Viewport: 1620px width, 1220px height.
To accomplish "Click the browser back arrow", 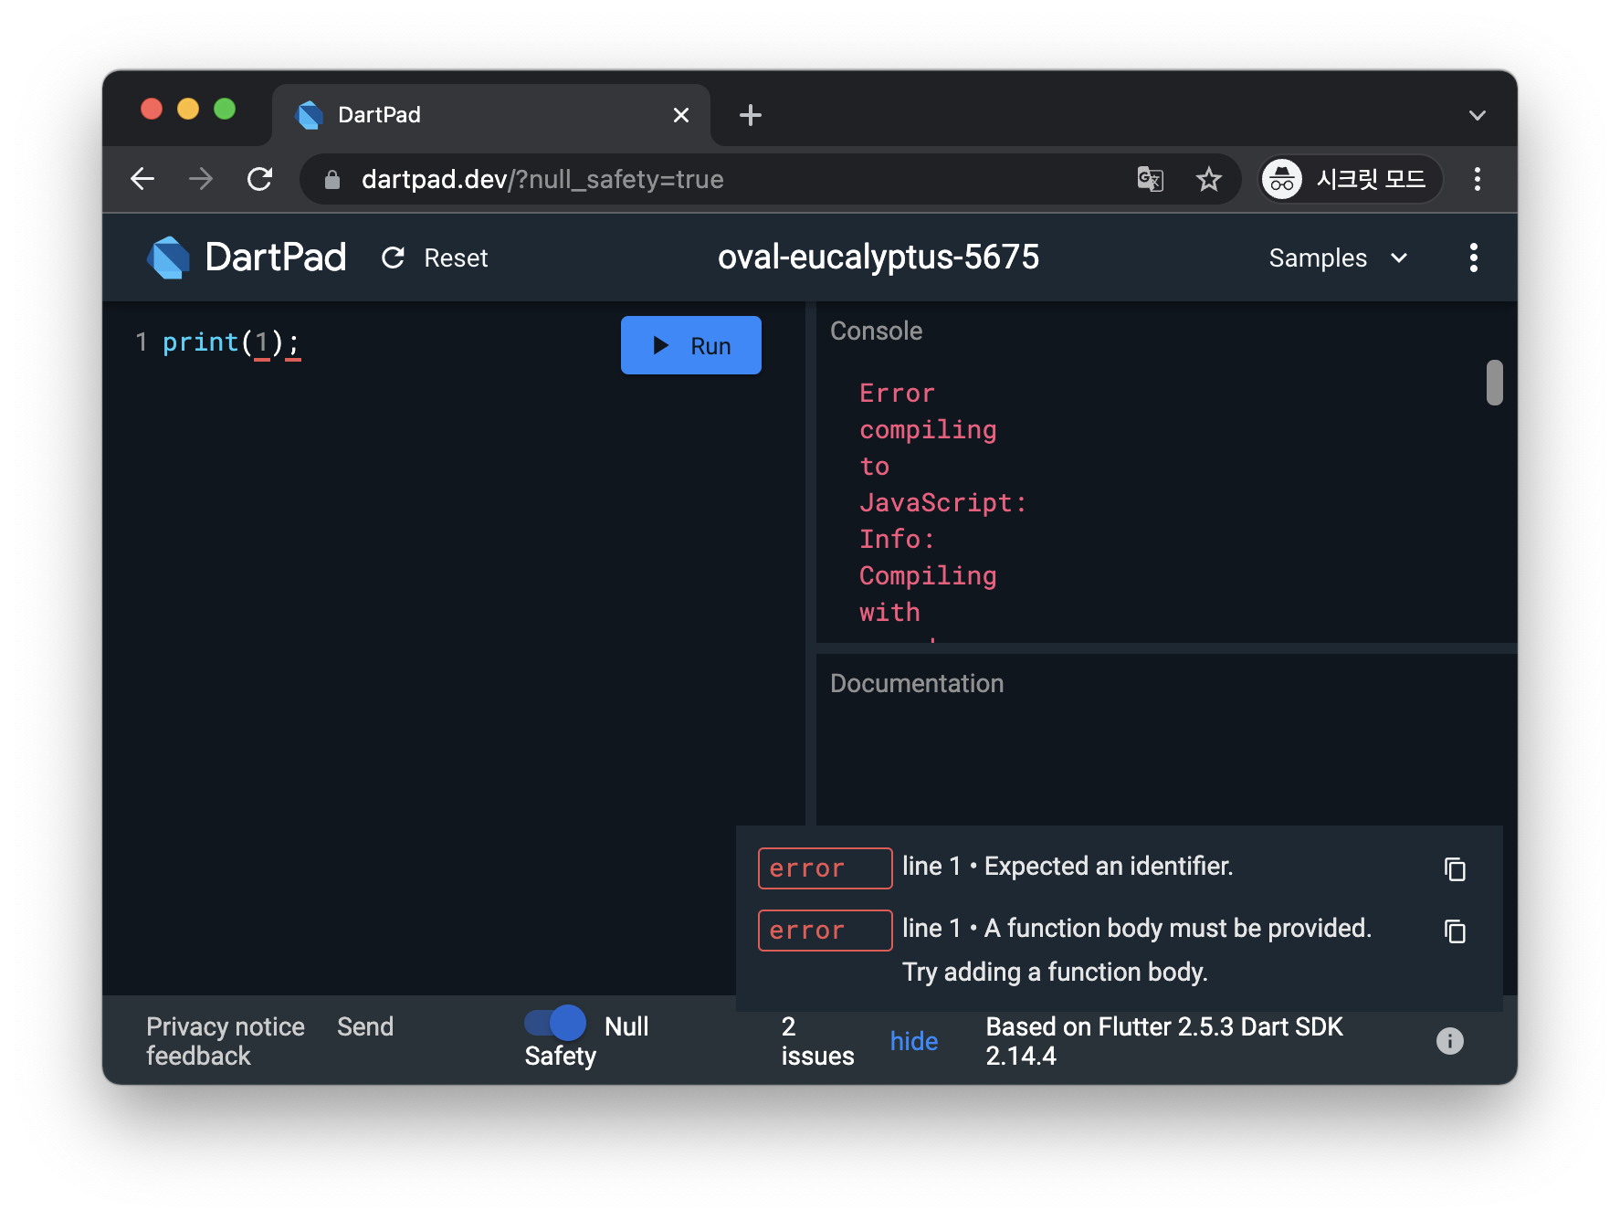I will click(x=143, y=179).
